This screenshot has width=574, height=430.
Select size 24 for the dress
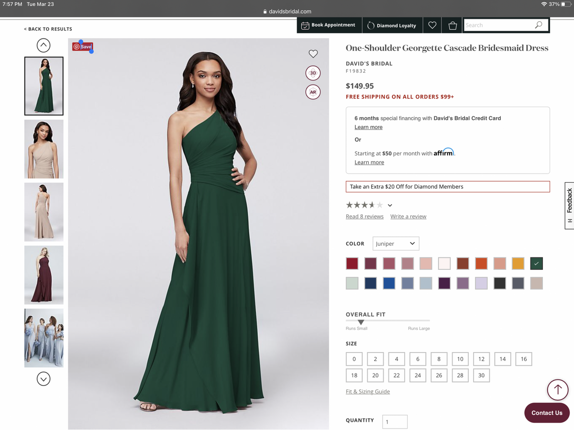417,375
